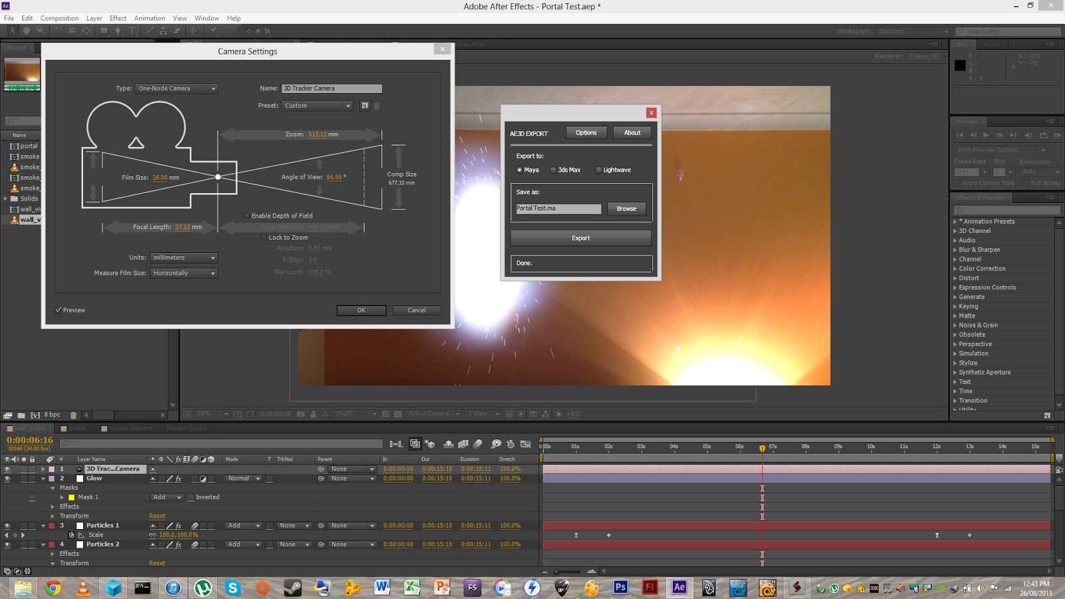Hide the Particles 1 layer
The width and height of the screenshot is (1065, 599).
(x=7, y=526)
